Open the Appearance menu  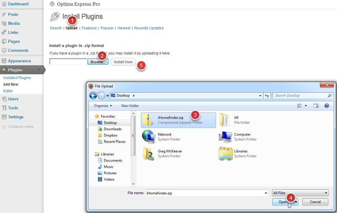[x=19, y=61]
